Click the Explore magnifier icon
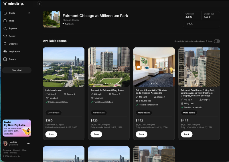 [x=5, y=29]
